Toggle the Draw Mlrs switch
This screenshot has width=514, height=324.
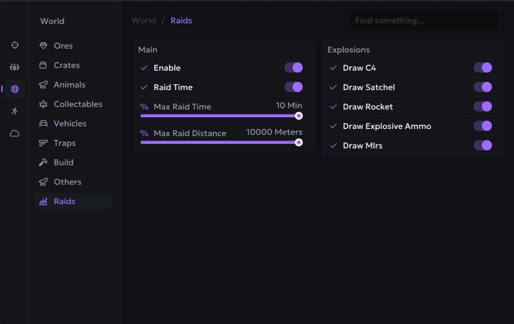point(483,146)
